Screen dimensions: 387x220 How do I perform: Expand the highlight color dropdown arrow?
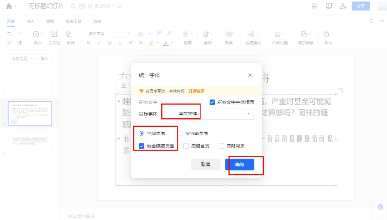point(157,43)
